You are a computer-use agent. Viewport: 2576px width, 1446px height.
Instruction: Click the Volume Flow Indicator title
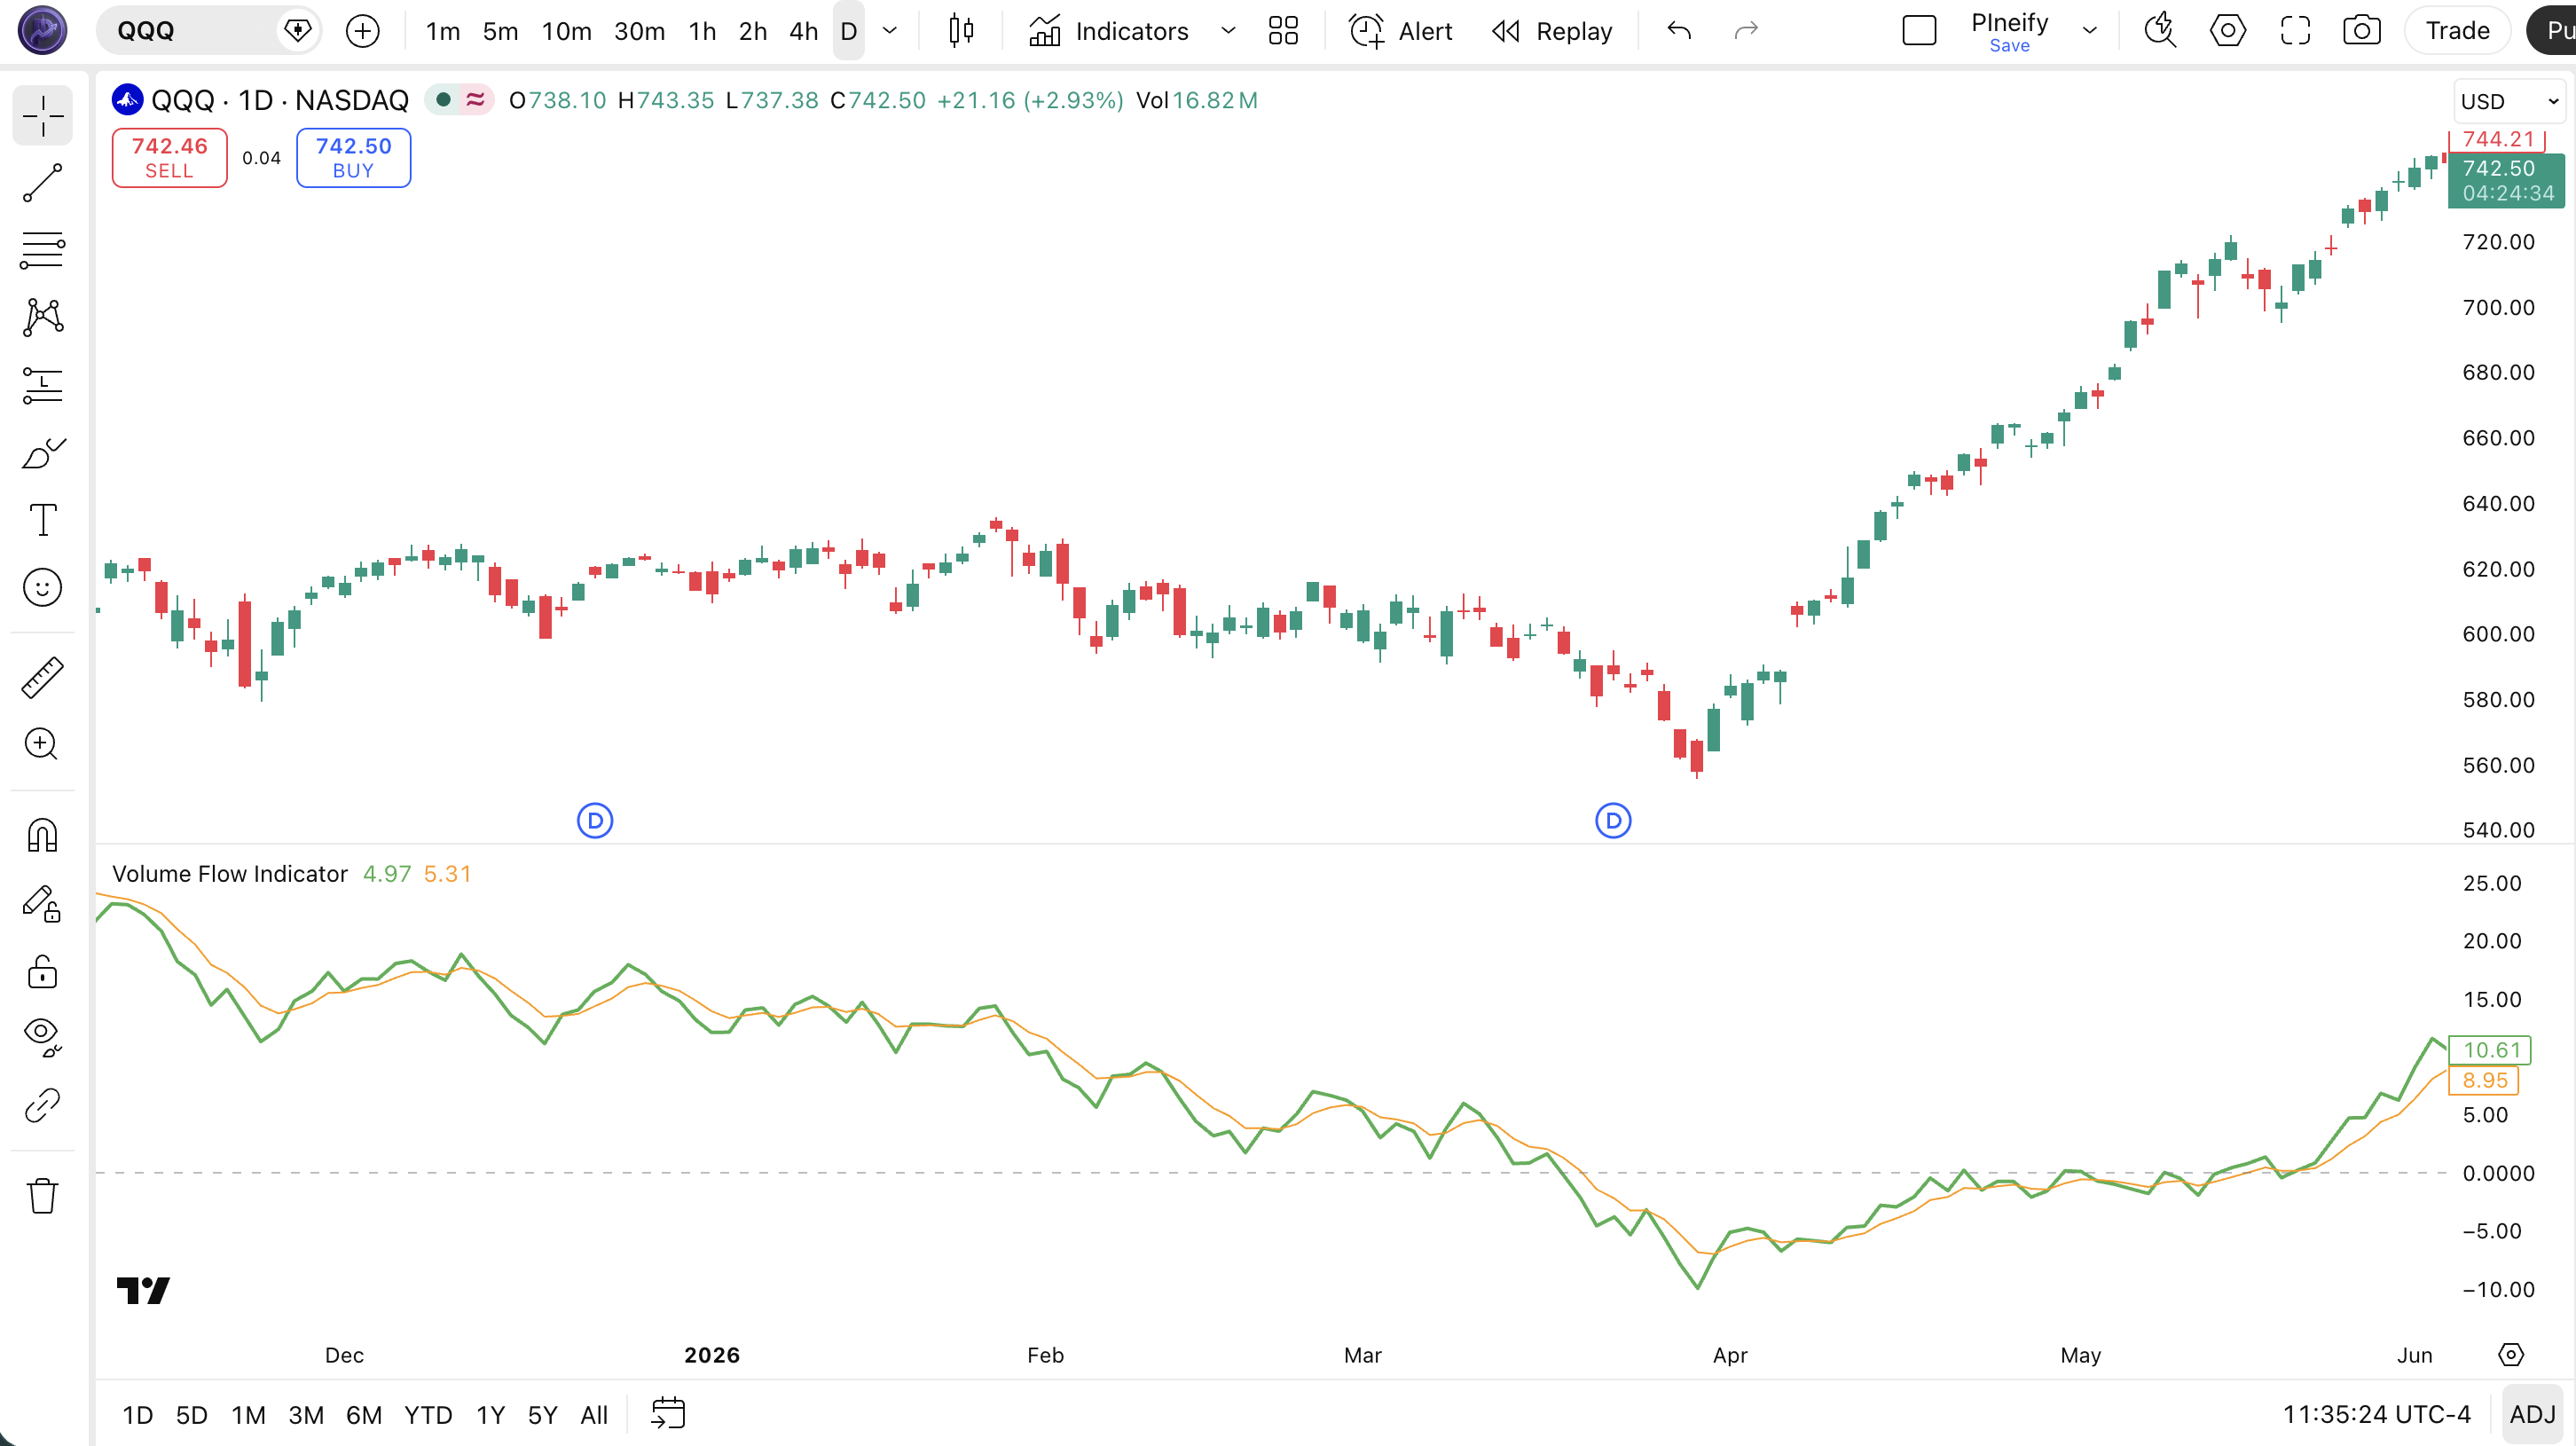(230, 874)
